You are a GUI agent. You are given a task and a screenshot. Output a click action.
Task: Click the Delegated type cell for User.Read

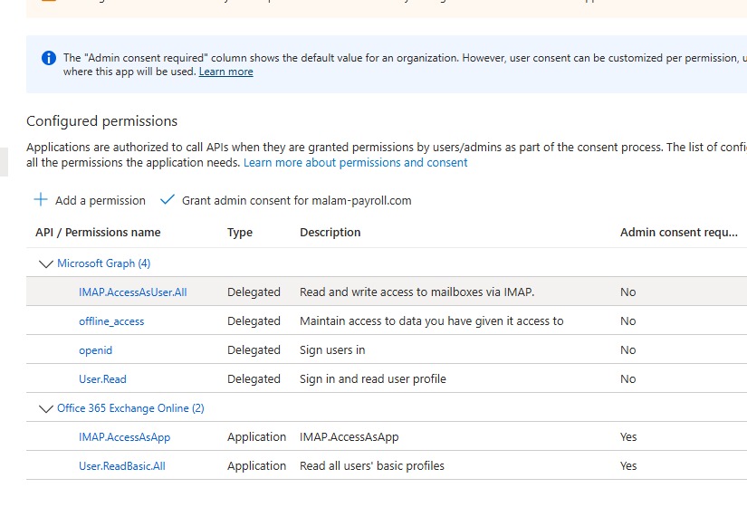(x=254, y=379)
